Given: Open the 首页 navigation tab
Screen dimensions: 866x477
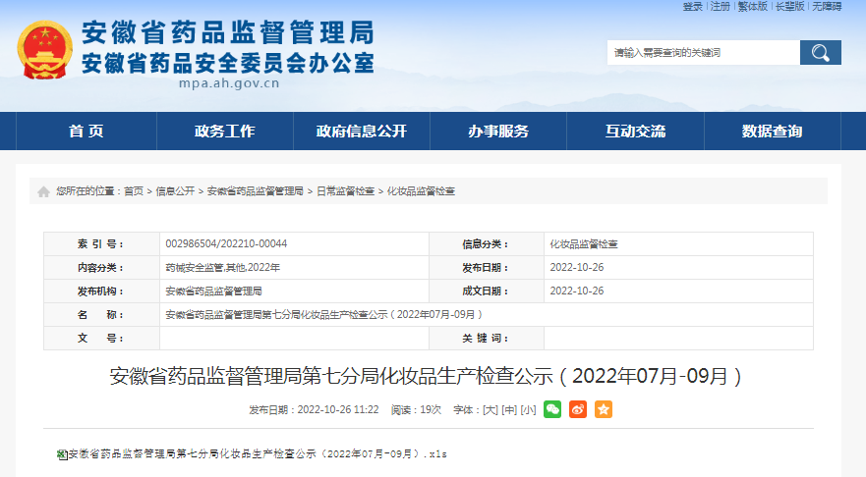Looking at the screenshot, I should click(x=87, y=132).
